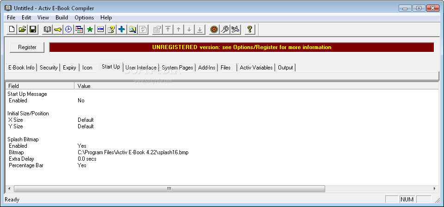Select the Splash Bitmap heading row
This screenshot has width=444, height=207.
pos(23,139)
